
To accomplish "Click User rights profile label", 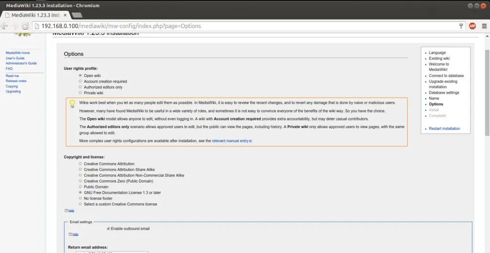I will (x=80, y=68).
